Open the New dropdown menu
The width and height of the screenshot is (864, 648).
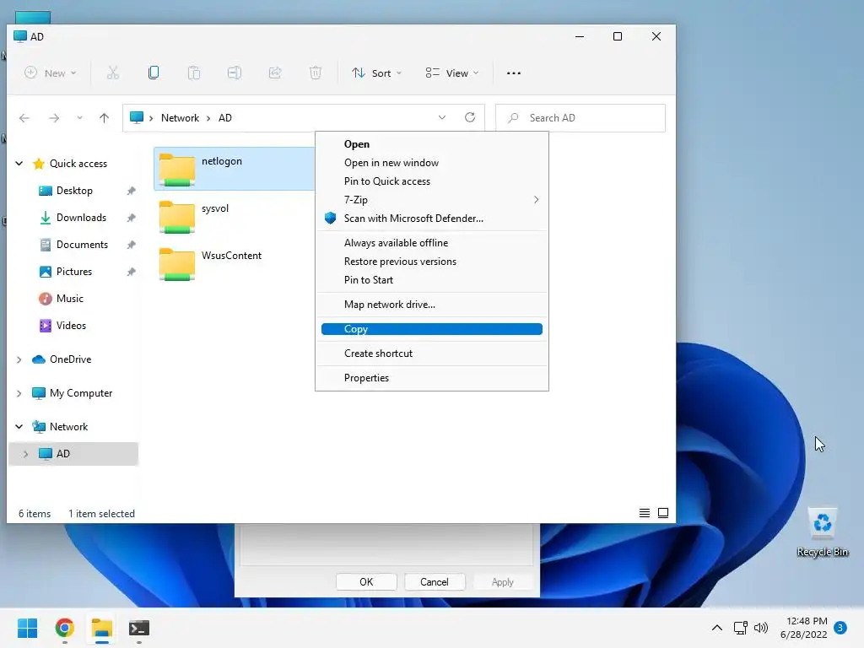pos(50,73)
